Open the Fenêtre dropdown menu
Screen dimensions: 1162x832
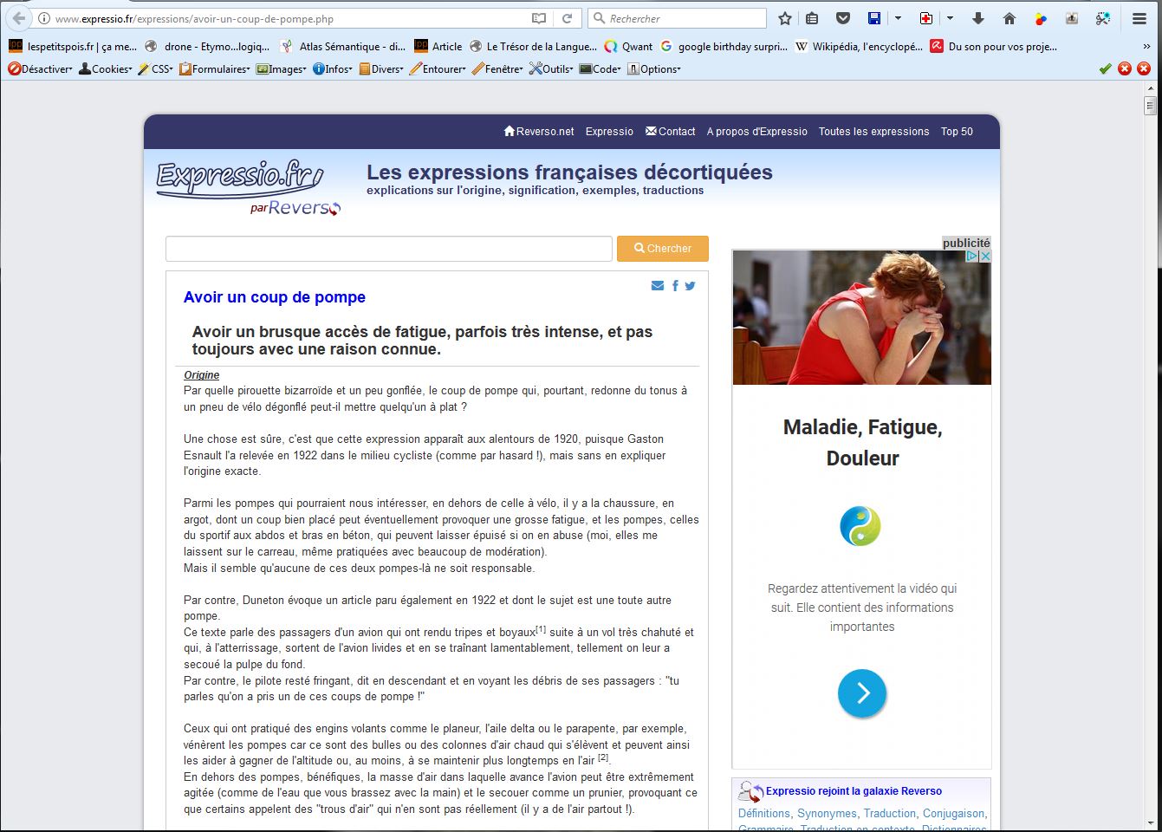498,68
